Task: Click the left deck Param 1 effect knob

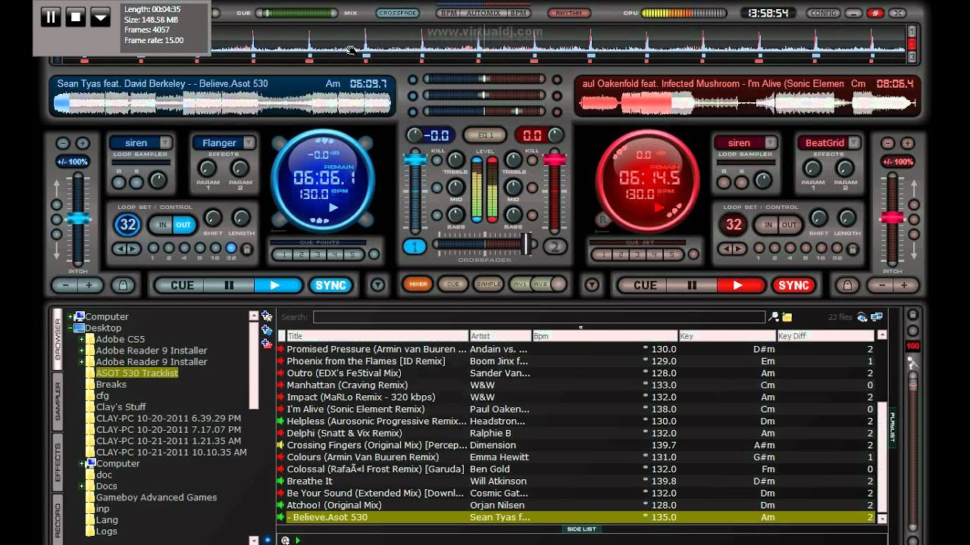Action: click(x=208, y=168)
